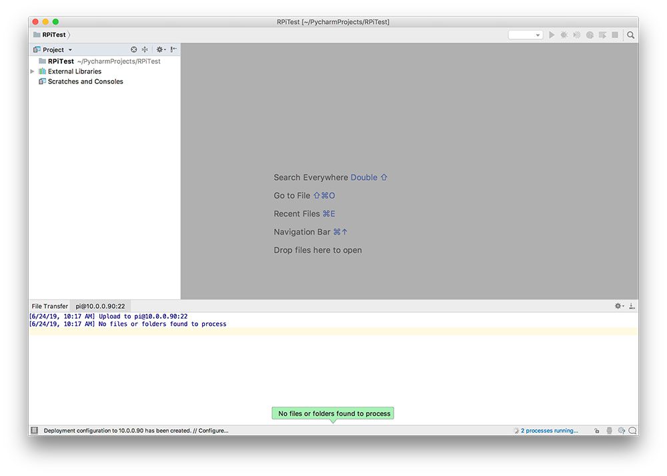Image resolution: width=667 pixels, height=476 pixels.
Task: Click the gear-question icon in status bar
Action: coord(621,431)
